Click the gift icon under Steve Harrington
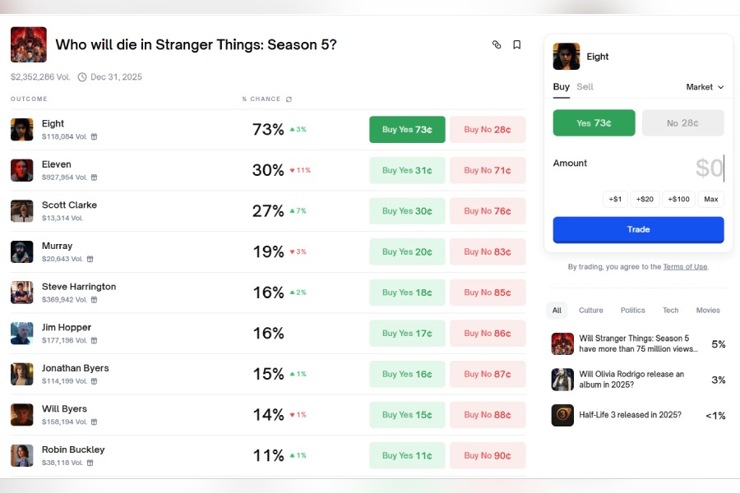The height and width of the screenshot is (493, 740). [x=94, y=300]
